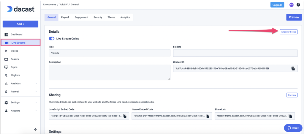Viewport: 304px width, 134px height.
Task: Click the YoloLIV breadcrumb link
Action: point(63,4)
